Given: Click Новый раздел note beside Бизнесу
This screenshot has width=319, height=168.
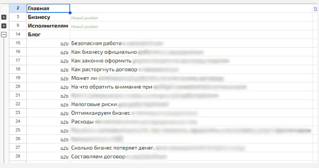Looking at the screenshot, I should (84, 18).
